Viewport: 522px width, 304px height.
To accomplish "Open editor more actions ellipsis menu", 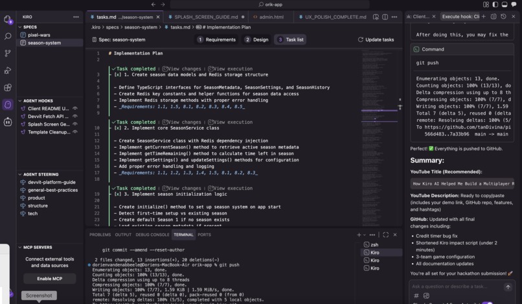I will (394, 17).
